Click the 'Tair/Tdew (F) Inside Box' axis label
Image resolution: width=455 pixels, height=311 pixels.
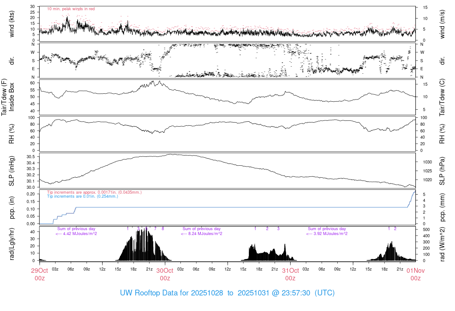click(8, 97)
